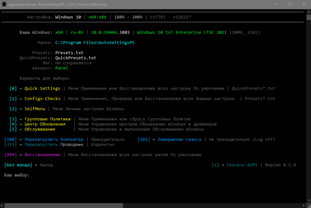This screenshot has height=208, width=311.
Task: Click the '[Без ввода]' exit hint
Action: [x=18, y=165]
